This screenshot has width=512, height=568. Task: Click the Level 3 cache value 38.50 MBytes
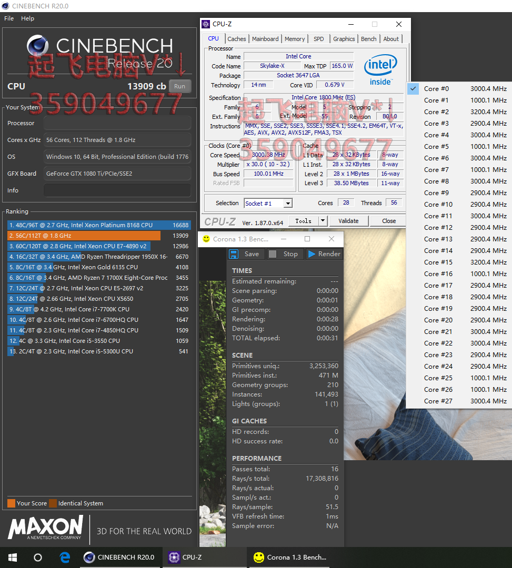pos(351,184)
